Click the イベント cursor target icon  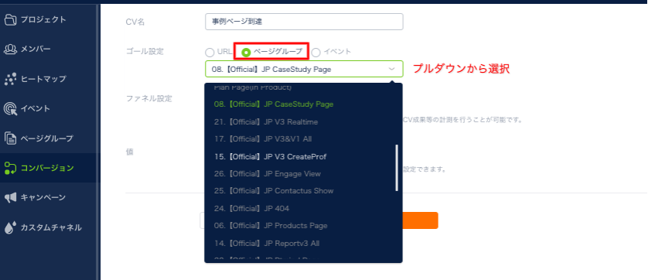pos(10,109)
